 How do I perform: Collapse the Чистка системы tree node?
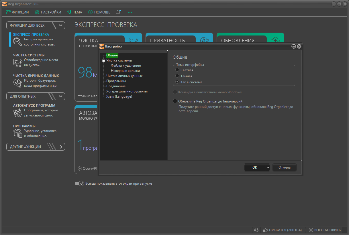[x=103, y=61]
